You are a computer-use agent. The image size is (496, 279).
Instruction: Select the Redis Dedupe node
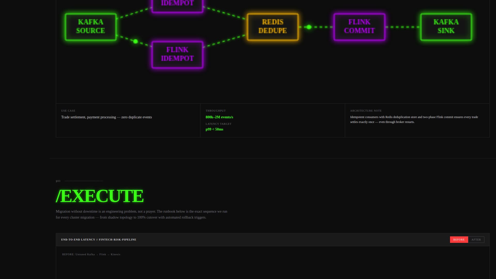(x=272, y=26)
